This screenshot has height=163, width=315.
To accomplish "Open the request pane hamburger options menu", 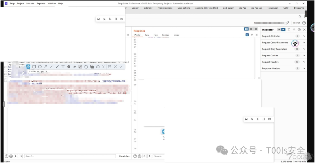I will point(128,35).
